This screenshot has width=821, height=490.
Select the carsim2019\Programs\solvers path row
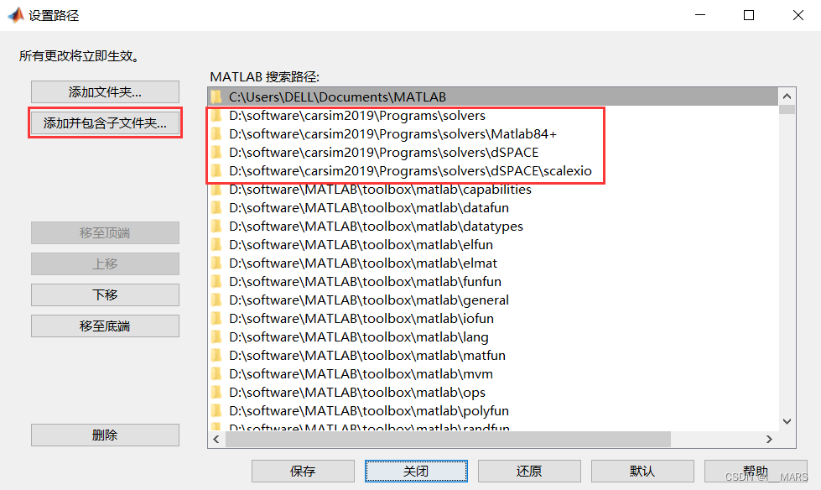pyautogui.click(x=493, y=115)
